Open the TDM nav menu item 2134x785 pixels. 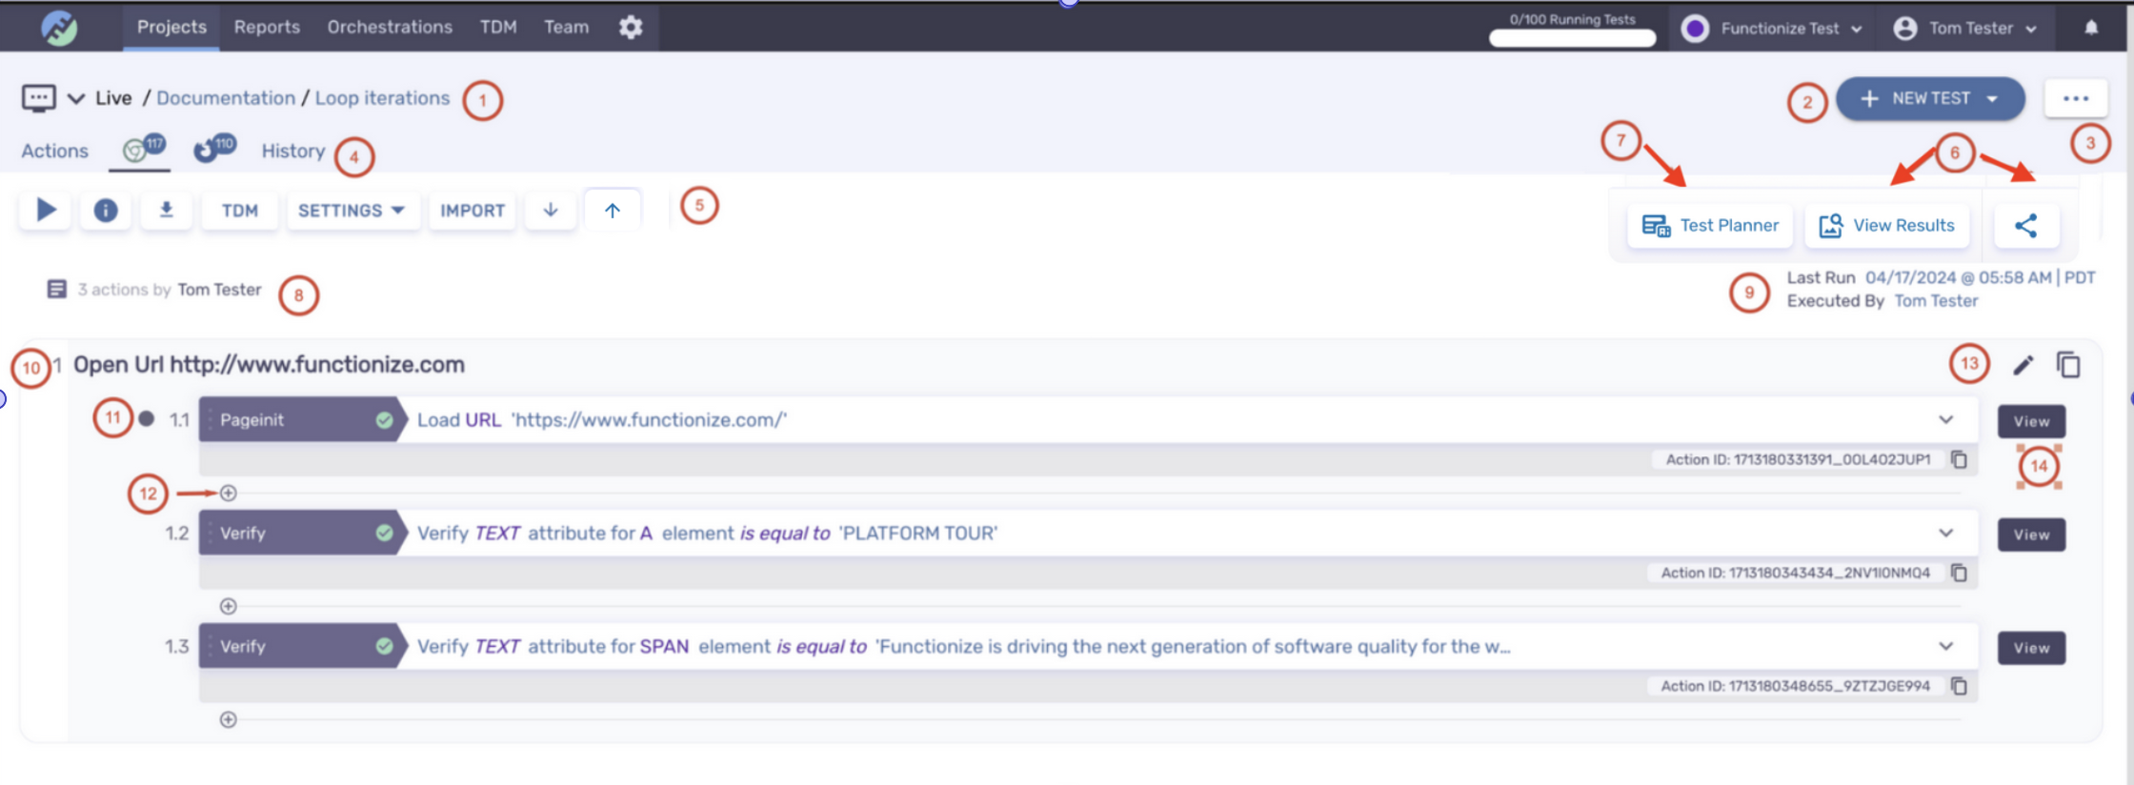pyautogui.click(x=498, y=28)
